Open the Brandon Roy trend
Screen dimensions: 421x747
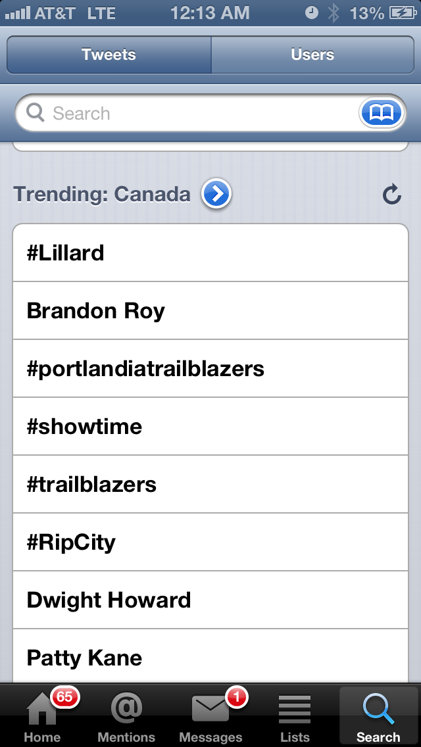[x=210, y=311]
